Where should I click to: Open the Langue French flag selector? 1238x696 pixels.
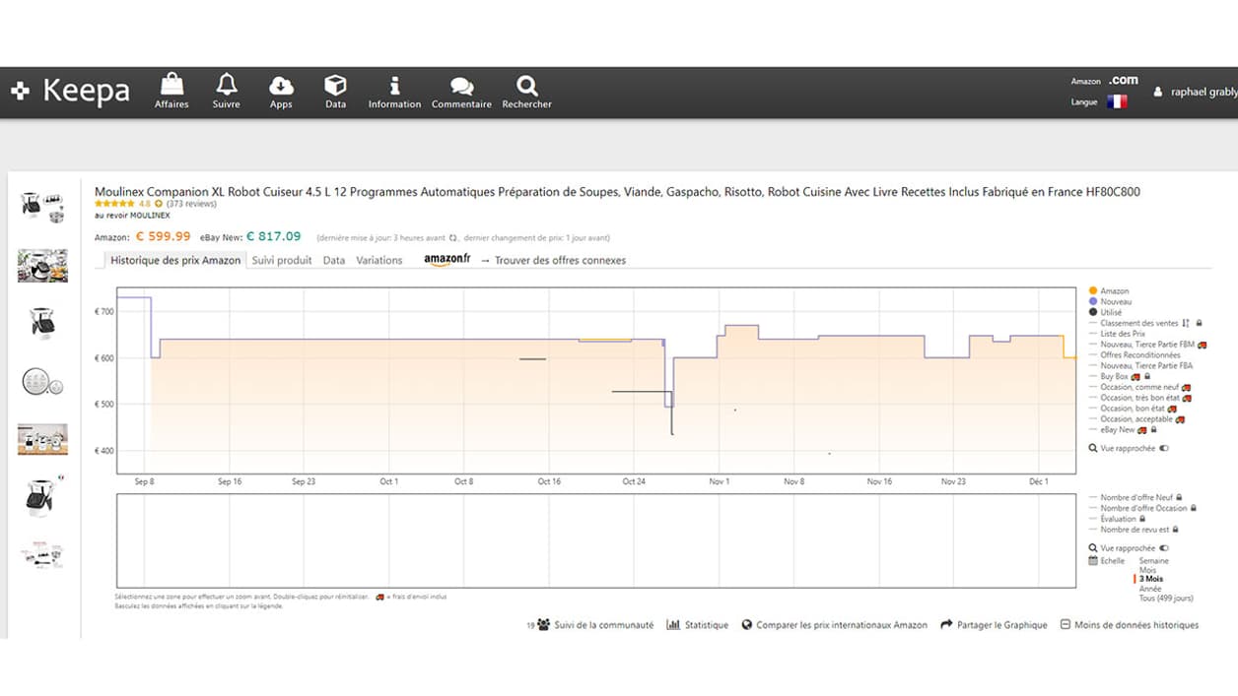(1117, 101)
